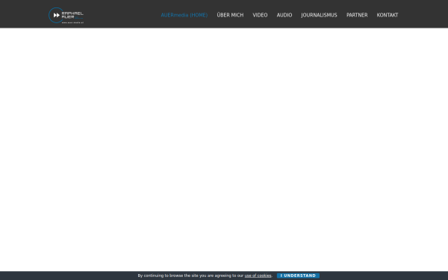Go to the ÜBER MICH page
Image resolution: width=448 pixels, height=280 pixels.
[230, 15]
